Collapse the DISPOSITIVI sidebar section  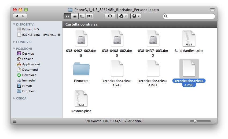14,24
